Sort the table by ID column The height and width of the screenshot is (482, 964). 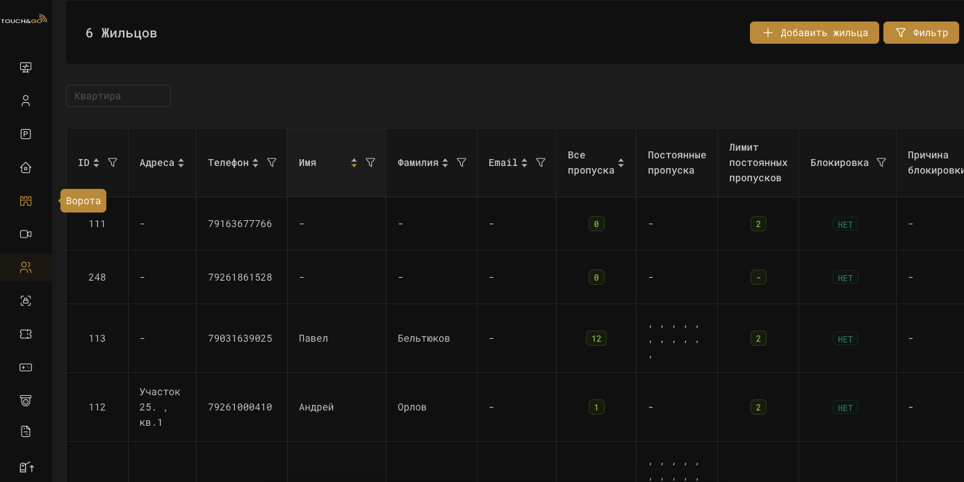point(96,163)
